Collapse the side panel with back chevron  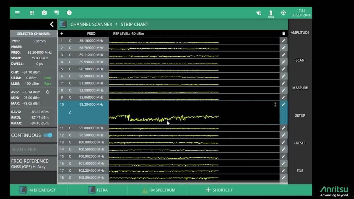click(x=51, y=24)
